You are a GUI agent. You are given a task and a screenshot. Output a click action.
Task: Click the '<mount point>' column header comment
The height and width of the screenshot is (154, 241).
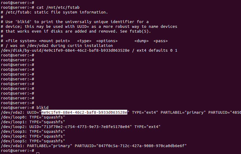point(54,41)
